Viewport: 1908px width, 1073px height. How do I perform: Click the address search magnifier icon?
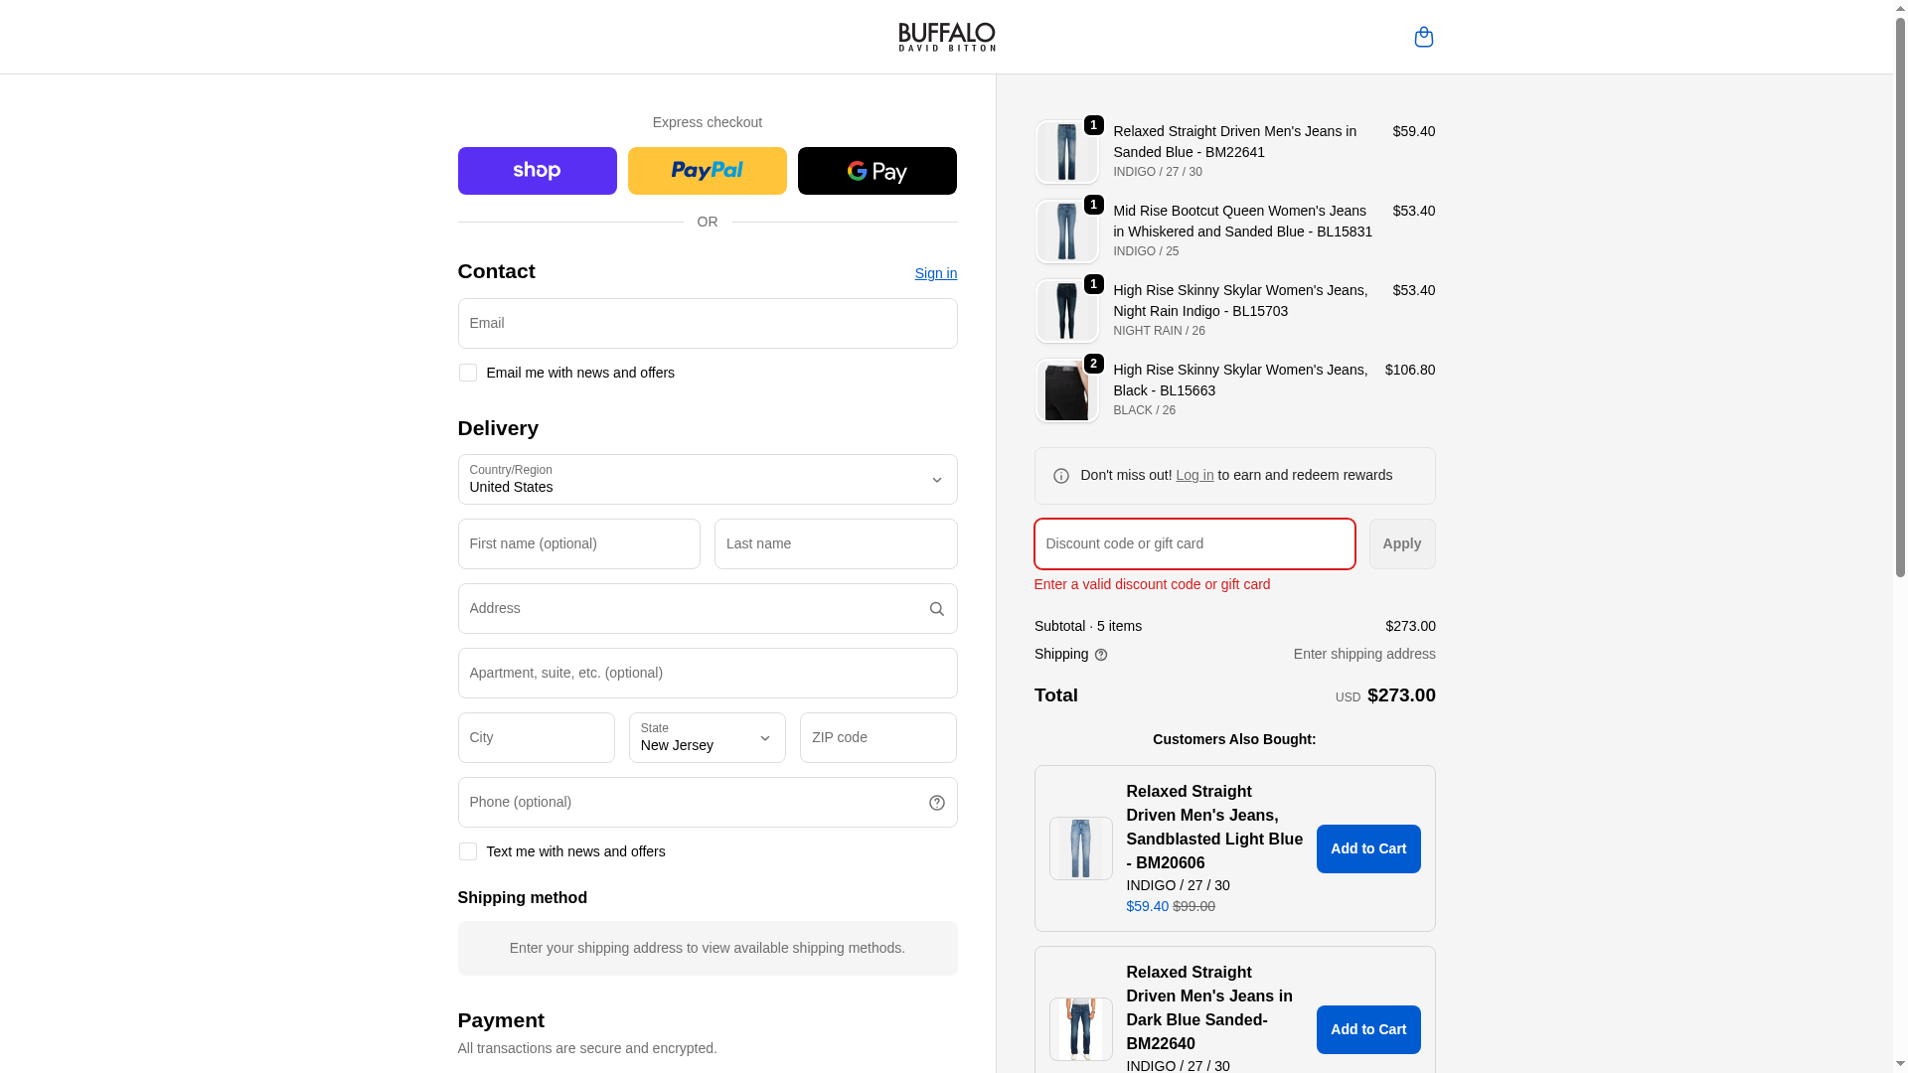pyautogui.click(x=936, y=609)
